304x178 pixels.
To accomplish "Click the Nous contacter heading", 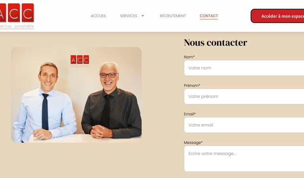I will tap(215, 43).
